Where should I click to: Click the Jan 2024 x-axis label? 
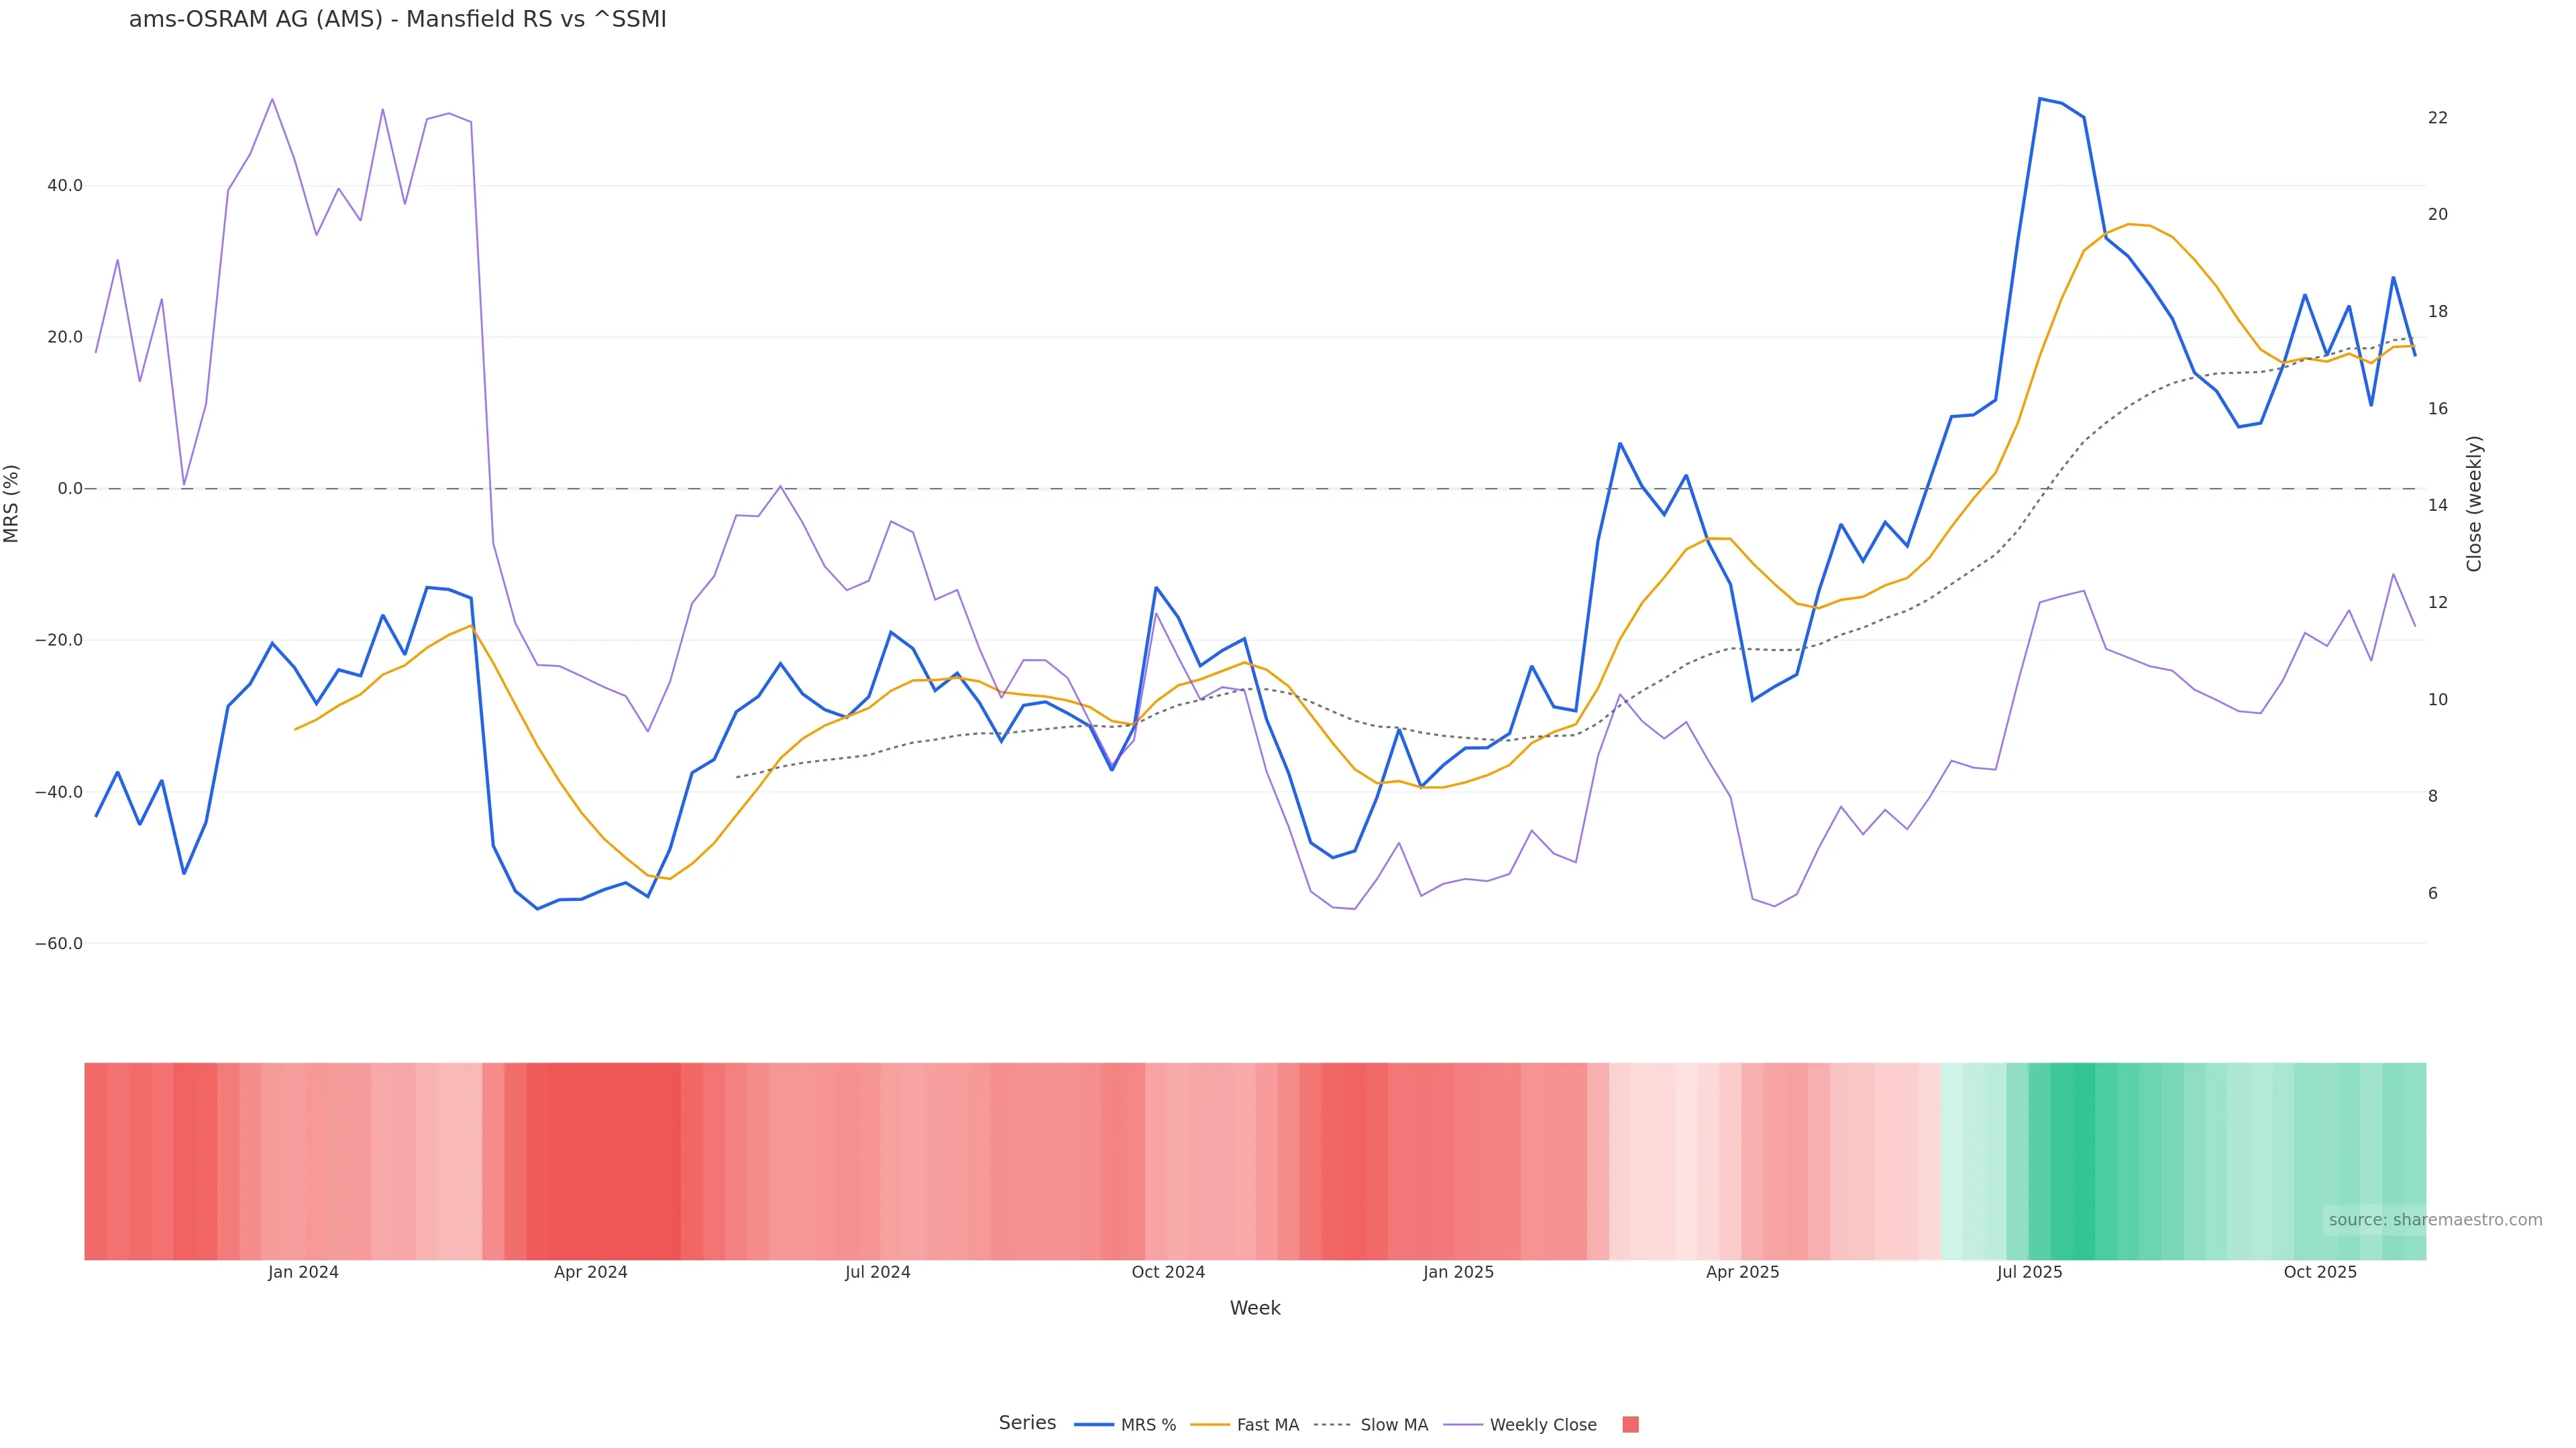pos(303,1272)
